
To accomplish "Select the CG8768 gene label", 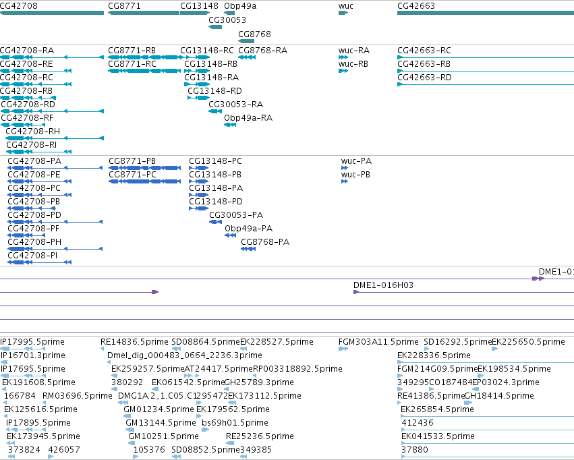I will click(255, 34).
